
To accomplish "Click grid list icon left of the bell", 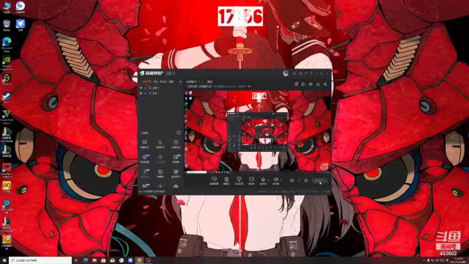I will (x=311, y=84).
